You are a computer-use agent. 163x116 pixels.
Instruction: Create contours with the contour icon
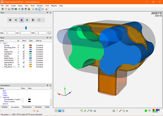[33, 9]
